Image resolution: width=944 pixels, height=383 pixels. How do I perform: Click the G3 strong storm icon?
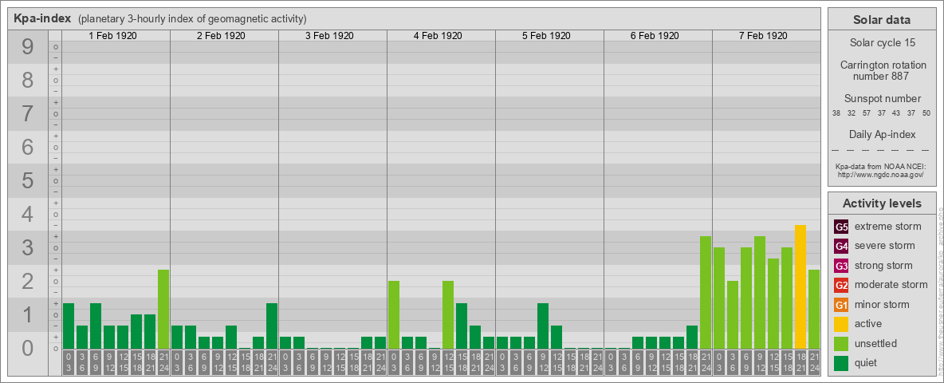click(842, 266)
